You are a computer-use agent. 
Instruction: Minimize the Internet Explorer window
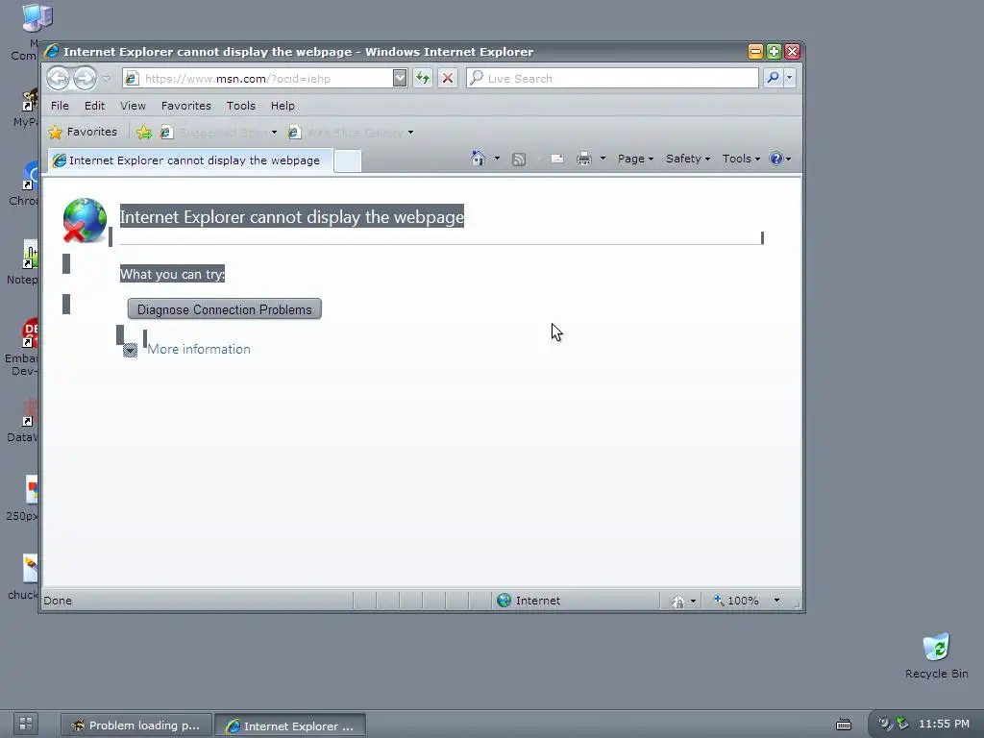755,52
